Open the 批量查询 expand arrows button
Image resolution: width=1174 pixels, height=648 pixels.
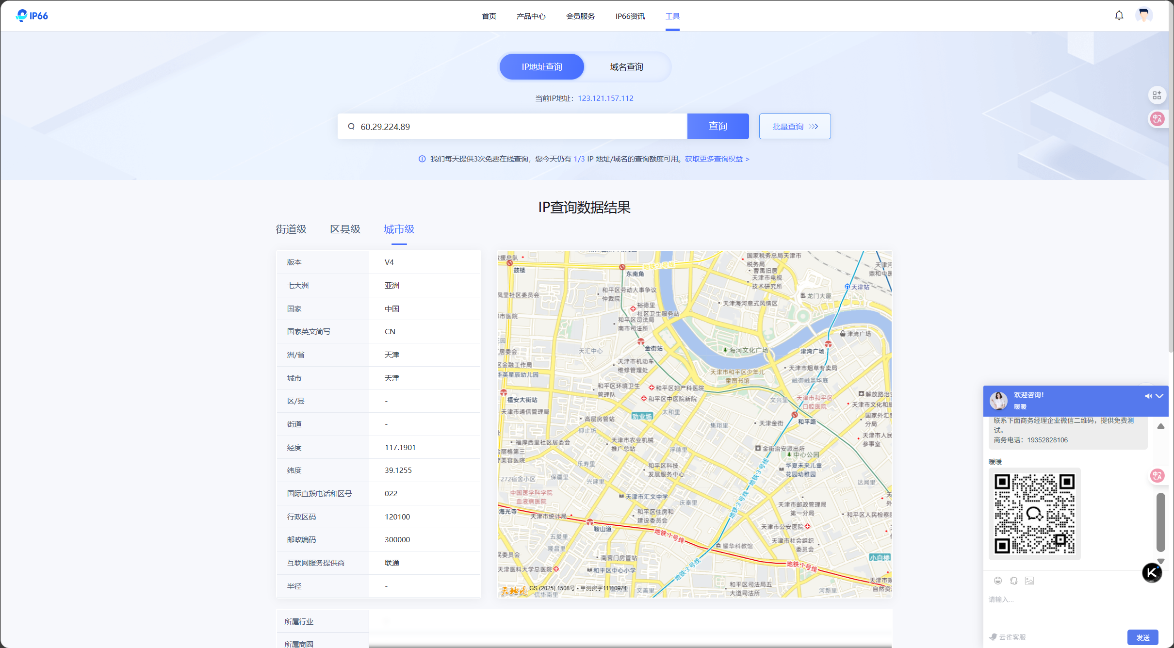click(814, 127)
